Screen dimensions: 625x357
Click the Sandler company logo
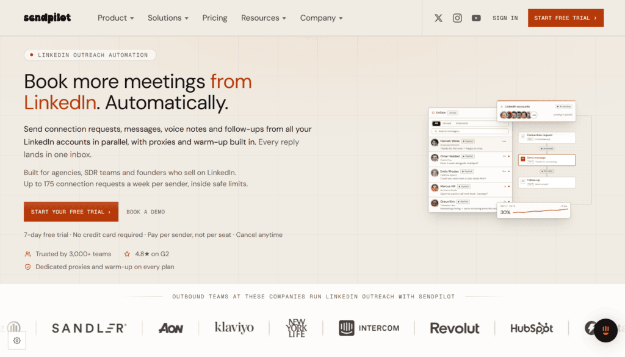pos(89,328)
